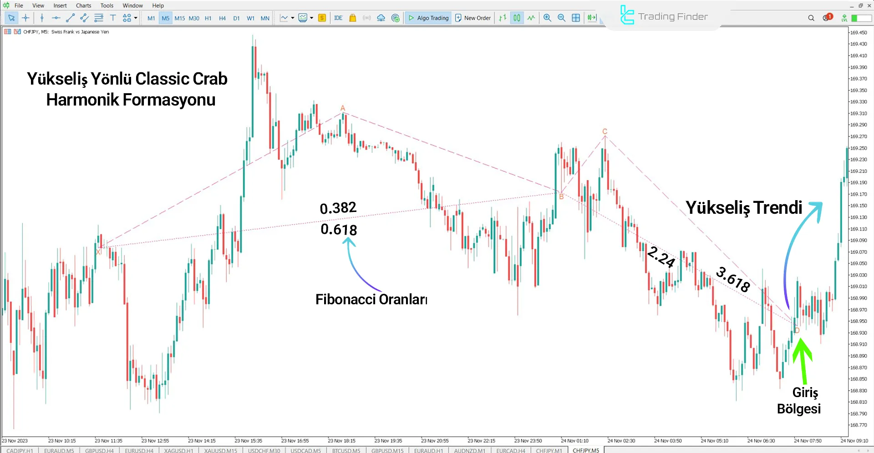Switch to the XAUUSD.M15 chart tab

220,450
